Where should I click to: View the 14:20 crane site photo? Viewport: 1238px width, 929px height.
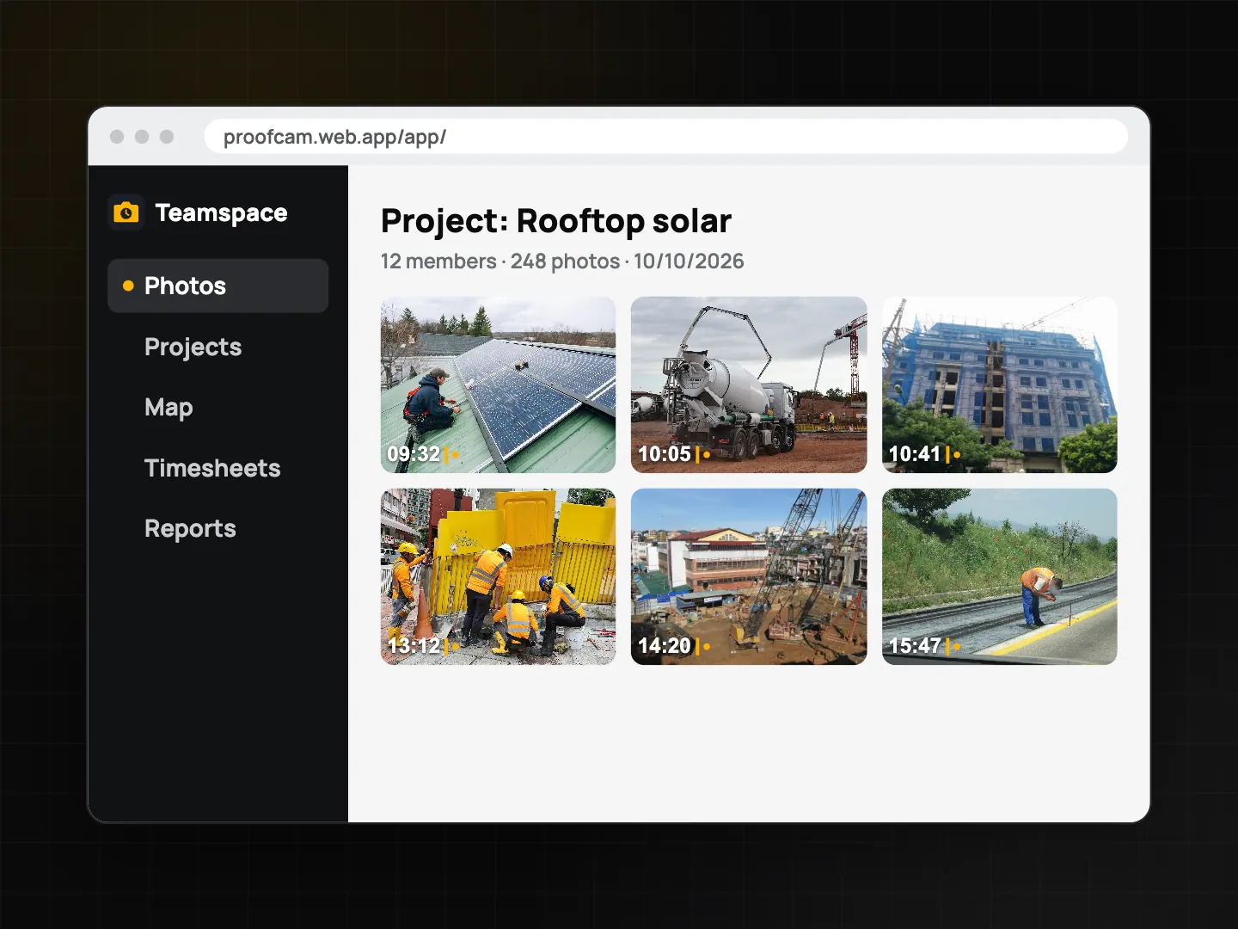point(749,576)
